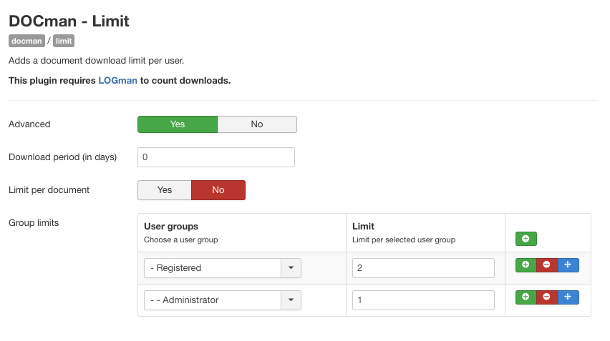
Task: Click the Limit column header
Action: click(x=364, y=227)
